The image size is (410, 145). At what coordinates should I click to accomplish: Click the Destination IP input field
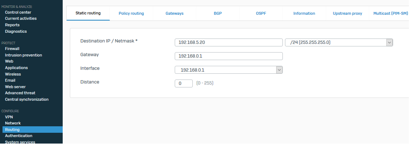coord(228,42)
